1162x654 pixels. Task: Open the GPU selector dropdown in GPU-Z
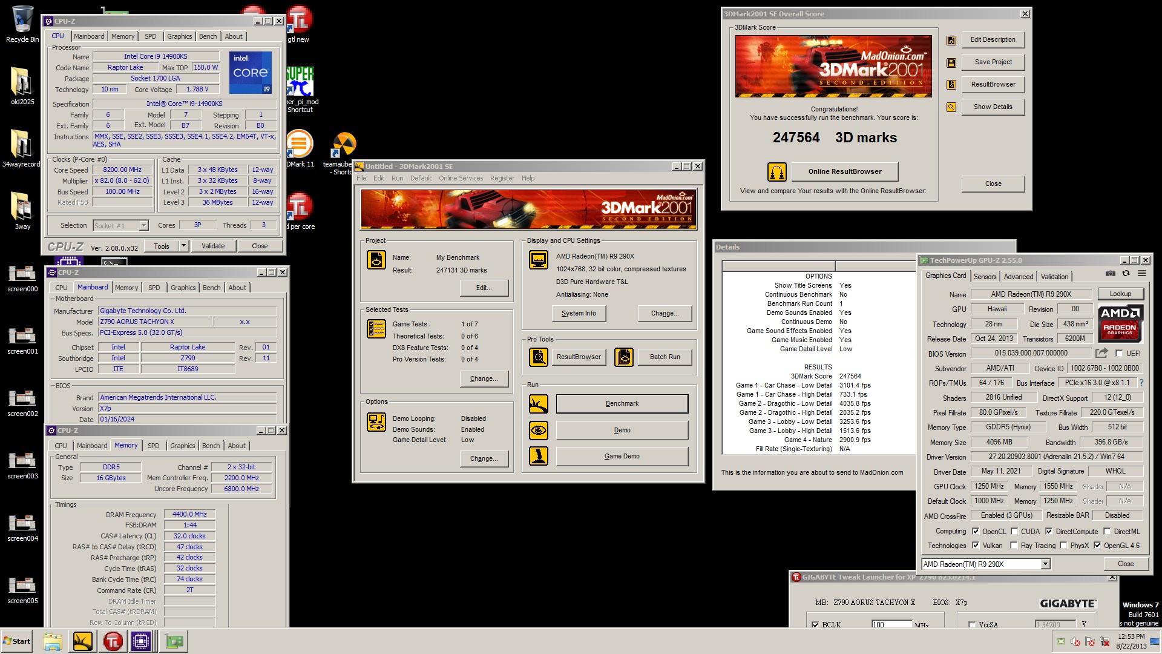[1045, 564]
